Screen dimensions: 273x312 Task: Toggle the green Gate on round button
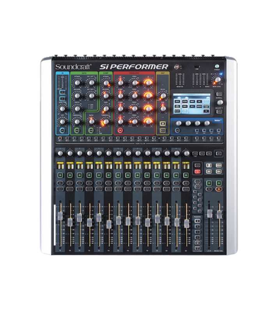coord(77,130)
